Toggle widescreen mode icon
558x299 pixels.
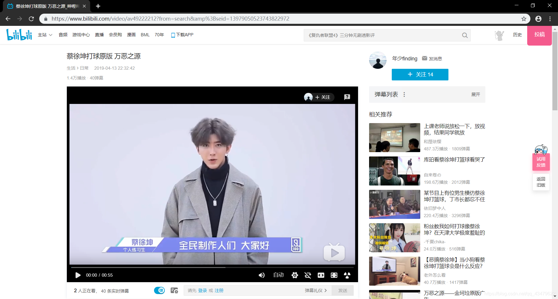[x=321, y=275]
